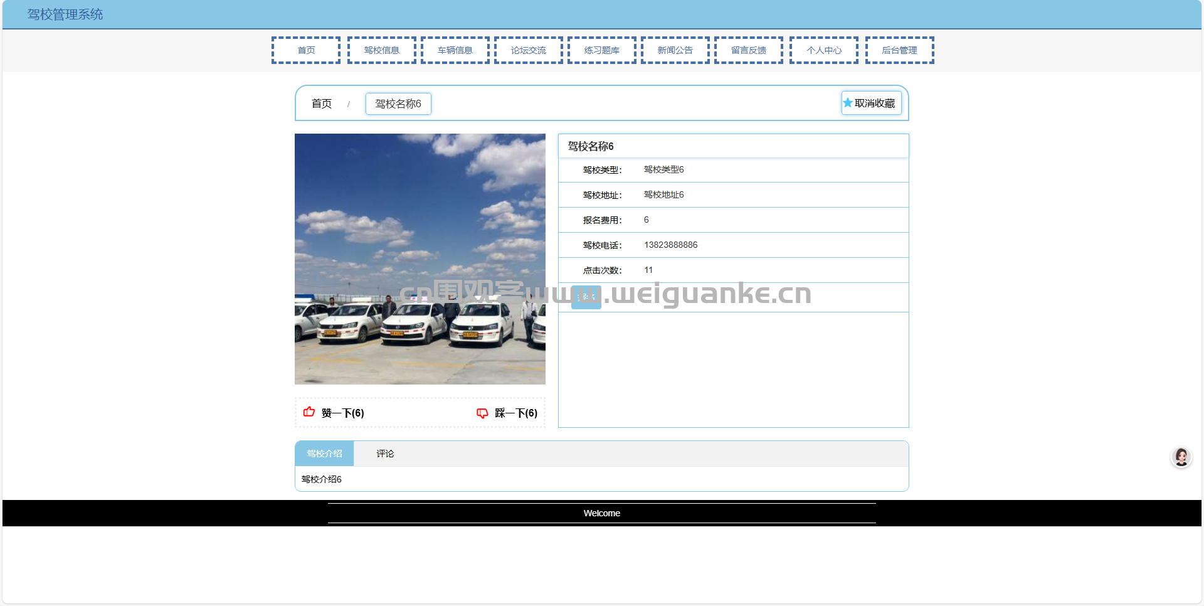Viewport: 1204px width, 606px height.
Task: Click the 踩一下(6) dislike text
Action: click(516, 413)
